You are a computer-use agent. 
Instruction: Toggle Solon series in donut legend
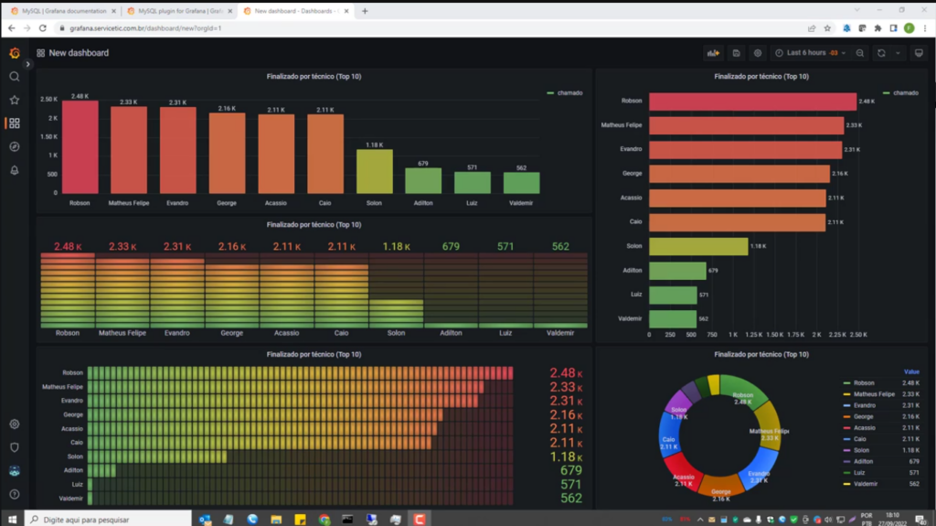tap(862, 450)
